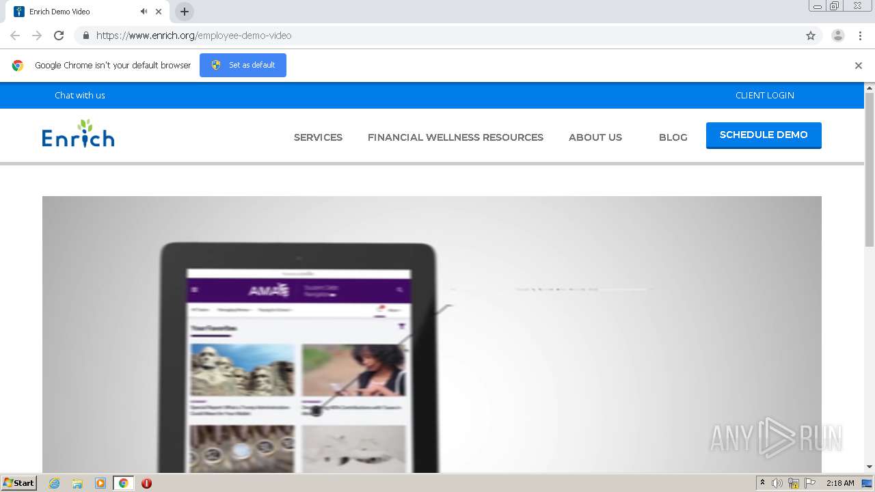Open the SERVICES menu
875x492 pixels.
tap(318, 137)
